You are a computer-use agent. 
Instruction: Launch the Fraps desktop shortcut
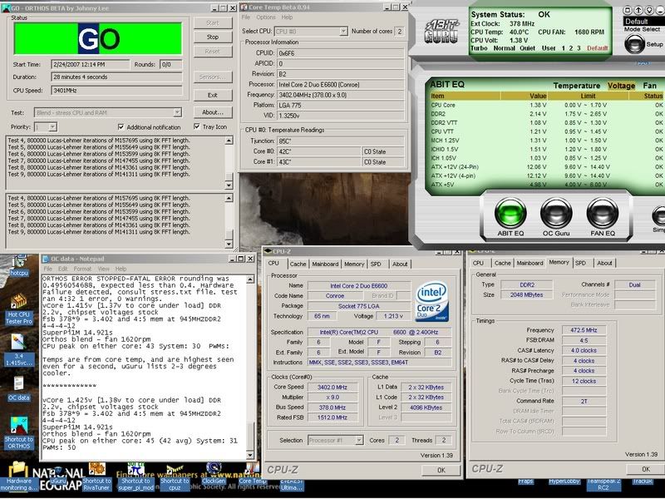(525, 482)
